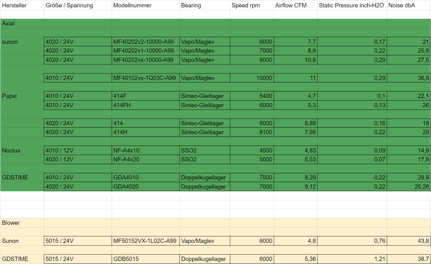Click the airflow value 9,12
This screenshot has height=264, width=431.
296,187
